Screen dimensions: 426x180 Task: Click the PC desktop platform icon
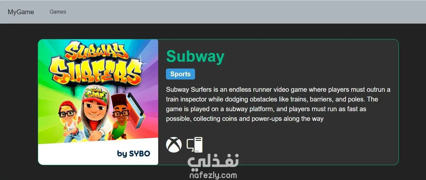[195, 145]
